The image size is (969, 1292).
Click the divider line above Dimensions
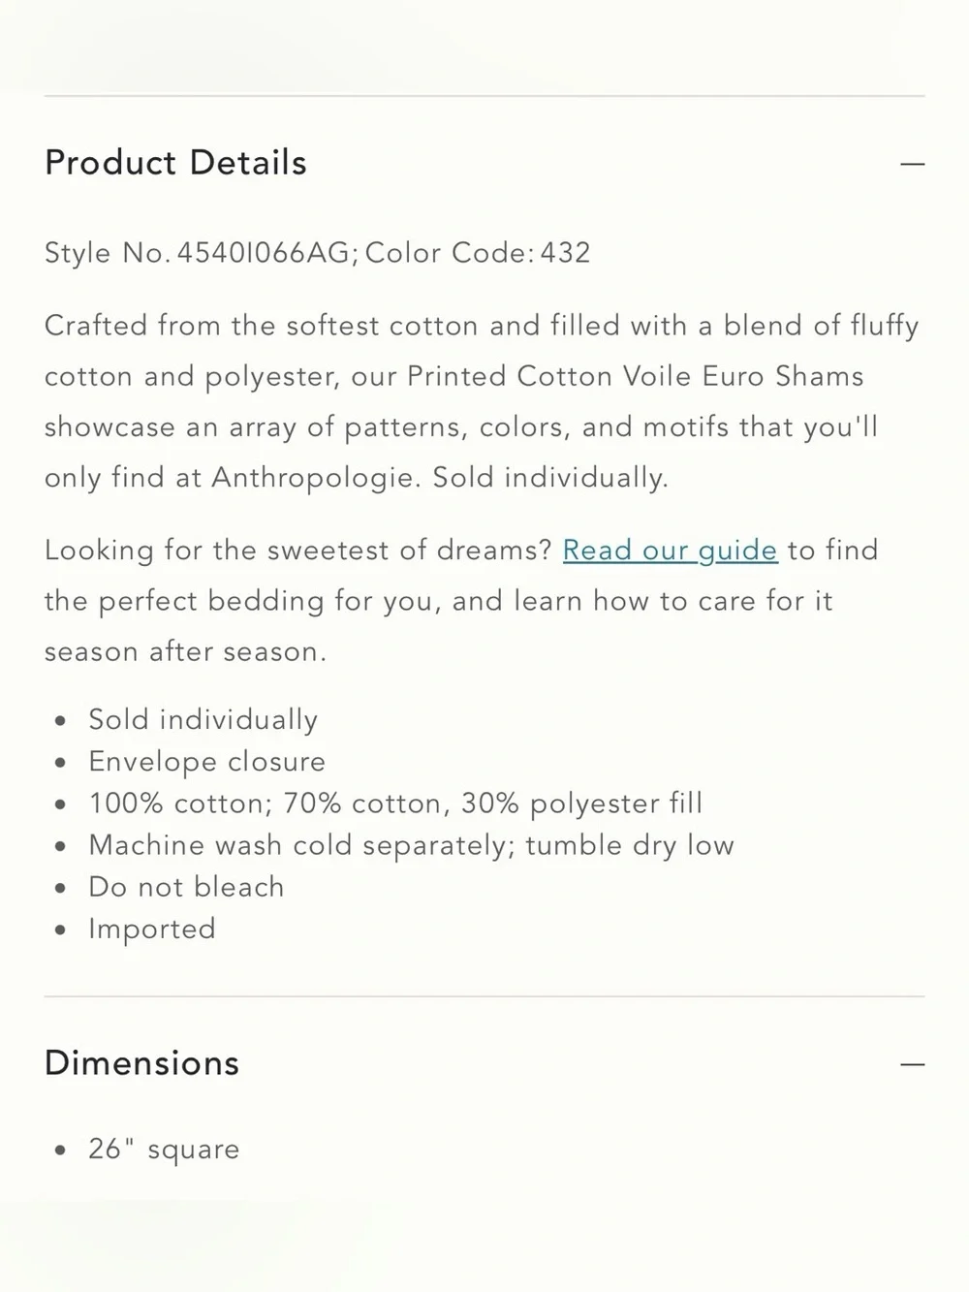point(484,996)
